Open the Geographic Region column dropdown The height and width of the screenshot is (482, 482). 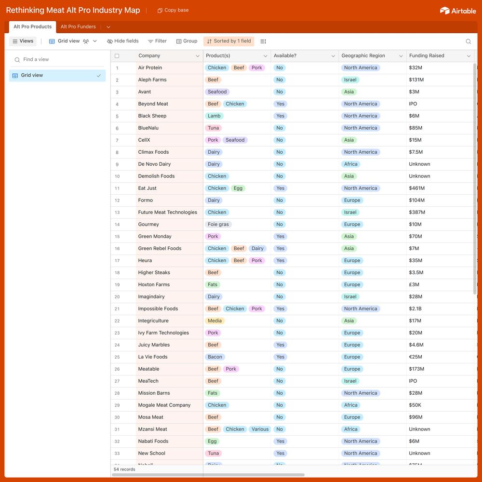point(401,56)
